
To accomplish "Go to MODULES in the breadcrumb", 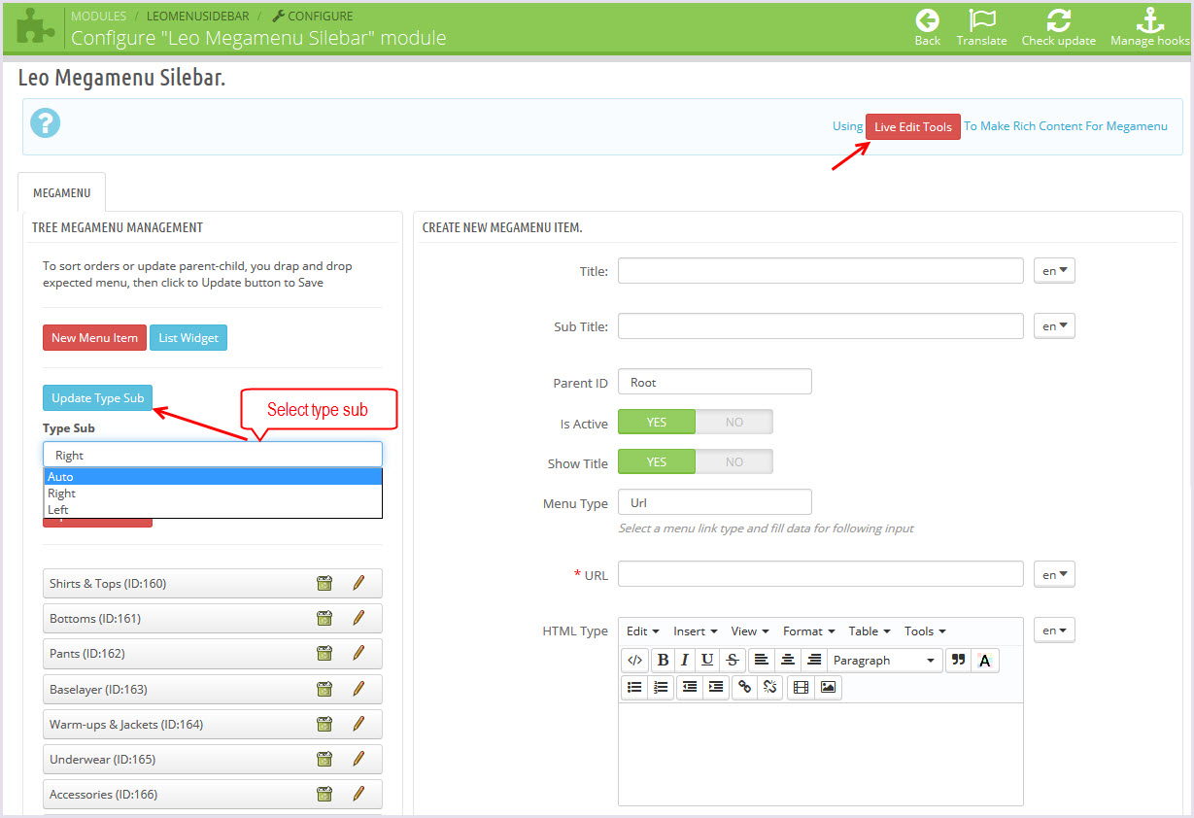I will tap(98, 17).
